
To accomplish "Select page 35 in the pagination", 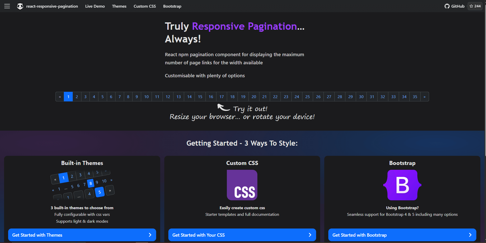I will click(415, 97).
